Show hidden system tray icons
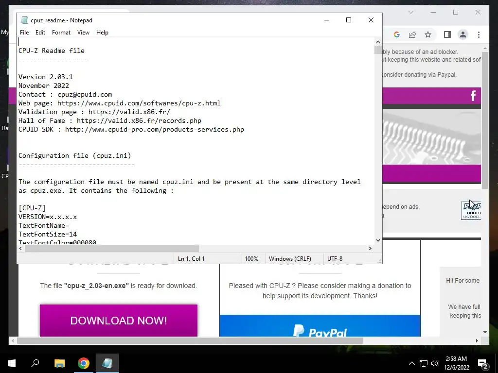This screenshot has width=498, height=373. [x=411, y=363]
